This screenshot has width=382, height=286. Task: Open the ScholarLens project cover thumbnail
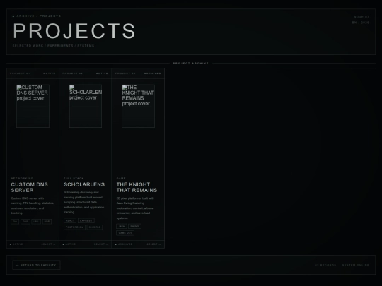click(86, 106)
